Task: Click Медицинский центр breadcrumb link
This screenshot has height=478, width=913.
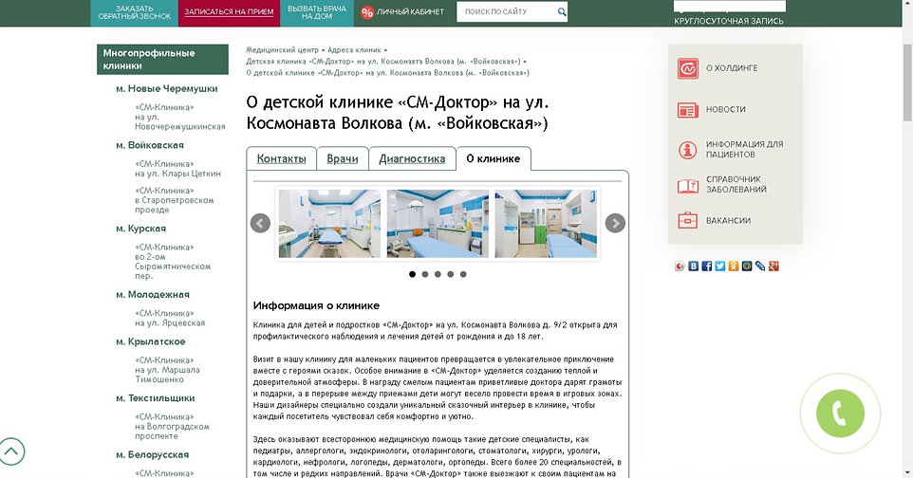Action: [283, 50]
